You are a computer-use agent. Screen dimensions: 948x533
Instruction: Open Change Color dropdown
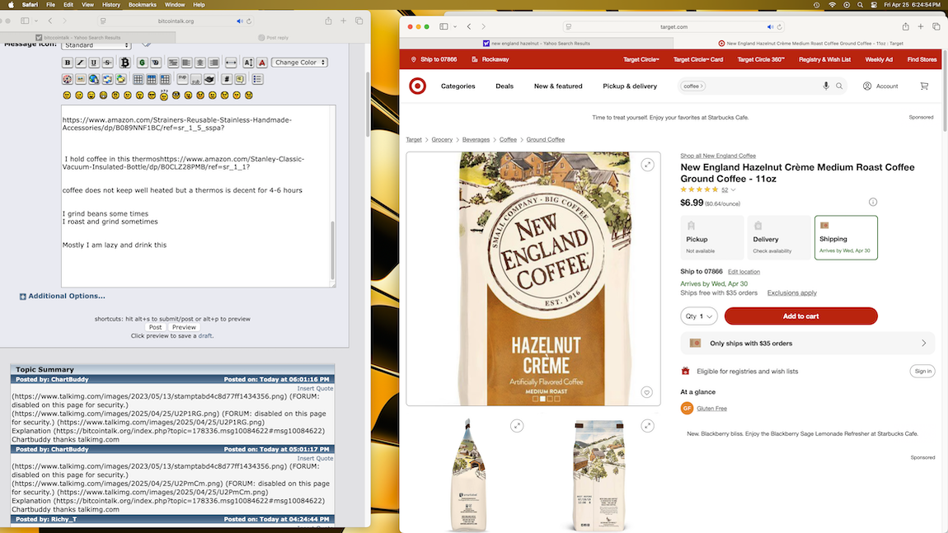tap(299, 63)
